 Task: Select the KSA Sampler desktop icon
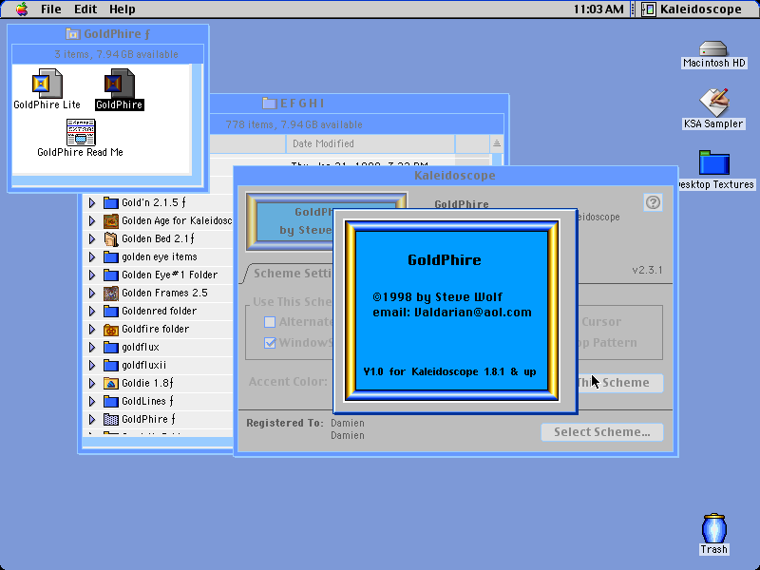click(x=713, y=103)
